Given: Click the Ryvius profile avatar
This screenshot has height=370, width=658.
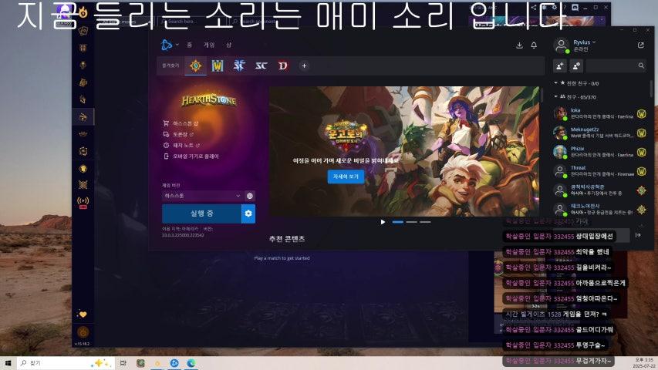Looking at the screenshot, I should pyautogui.click(x=561, y=45).
